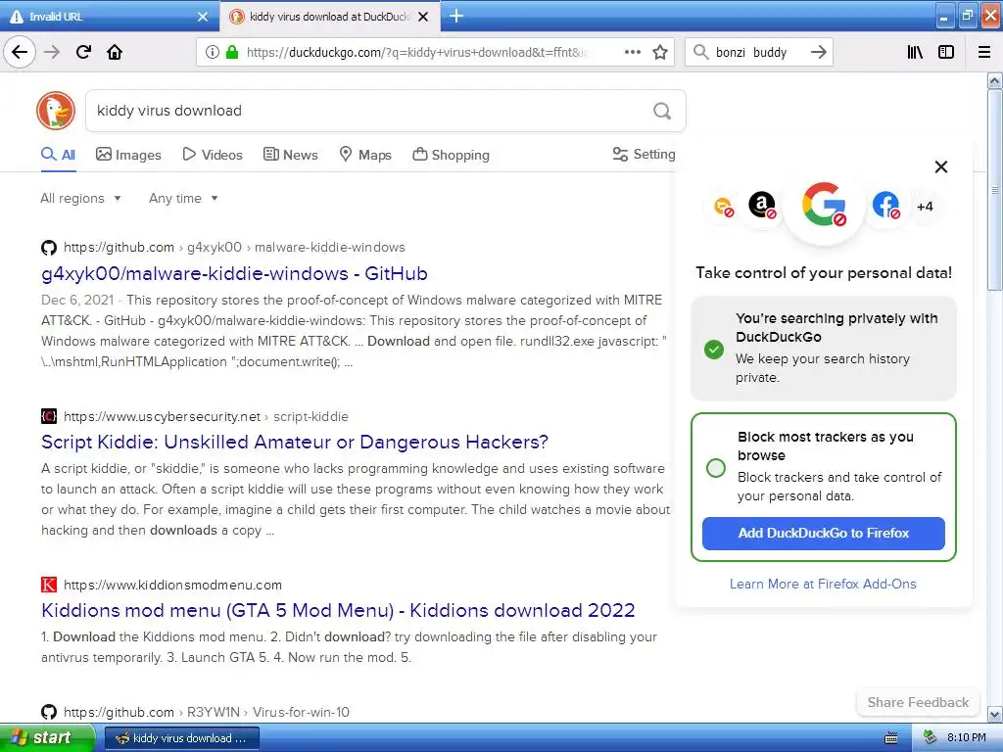
Task: Click the https://www.uscybersecurity.net result URL
Action: [162, 416]
